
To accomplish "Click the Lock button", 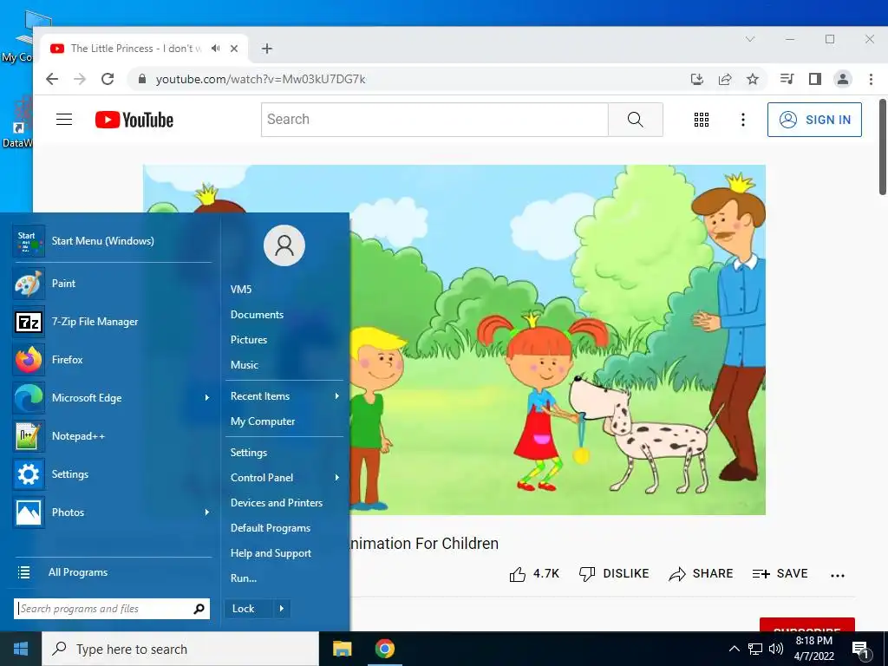I will click(x=248, y=609).
